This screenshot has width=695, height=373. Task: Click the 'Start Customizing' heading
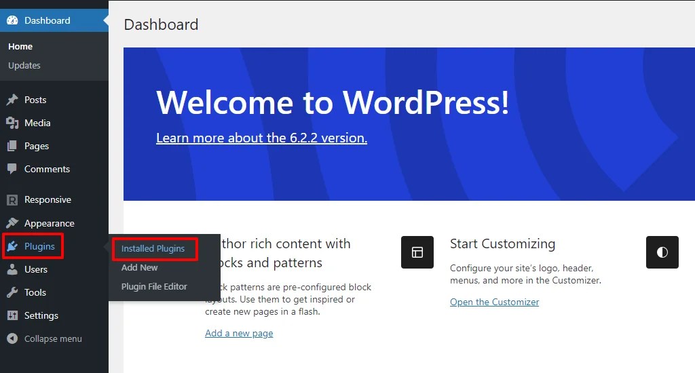click(503, 243)
